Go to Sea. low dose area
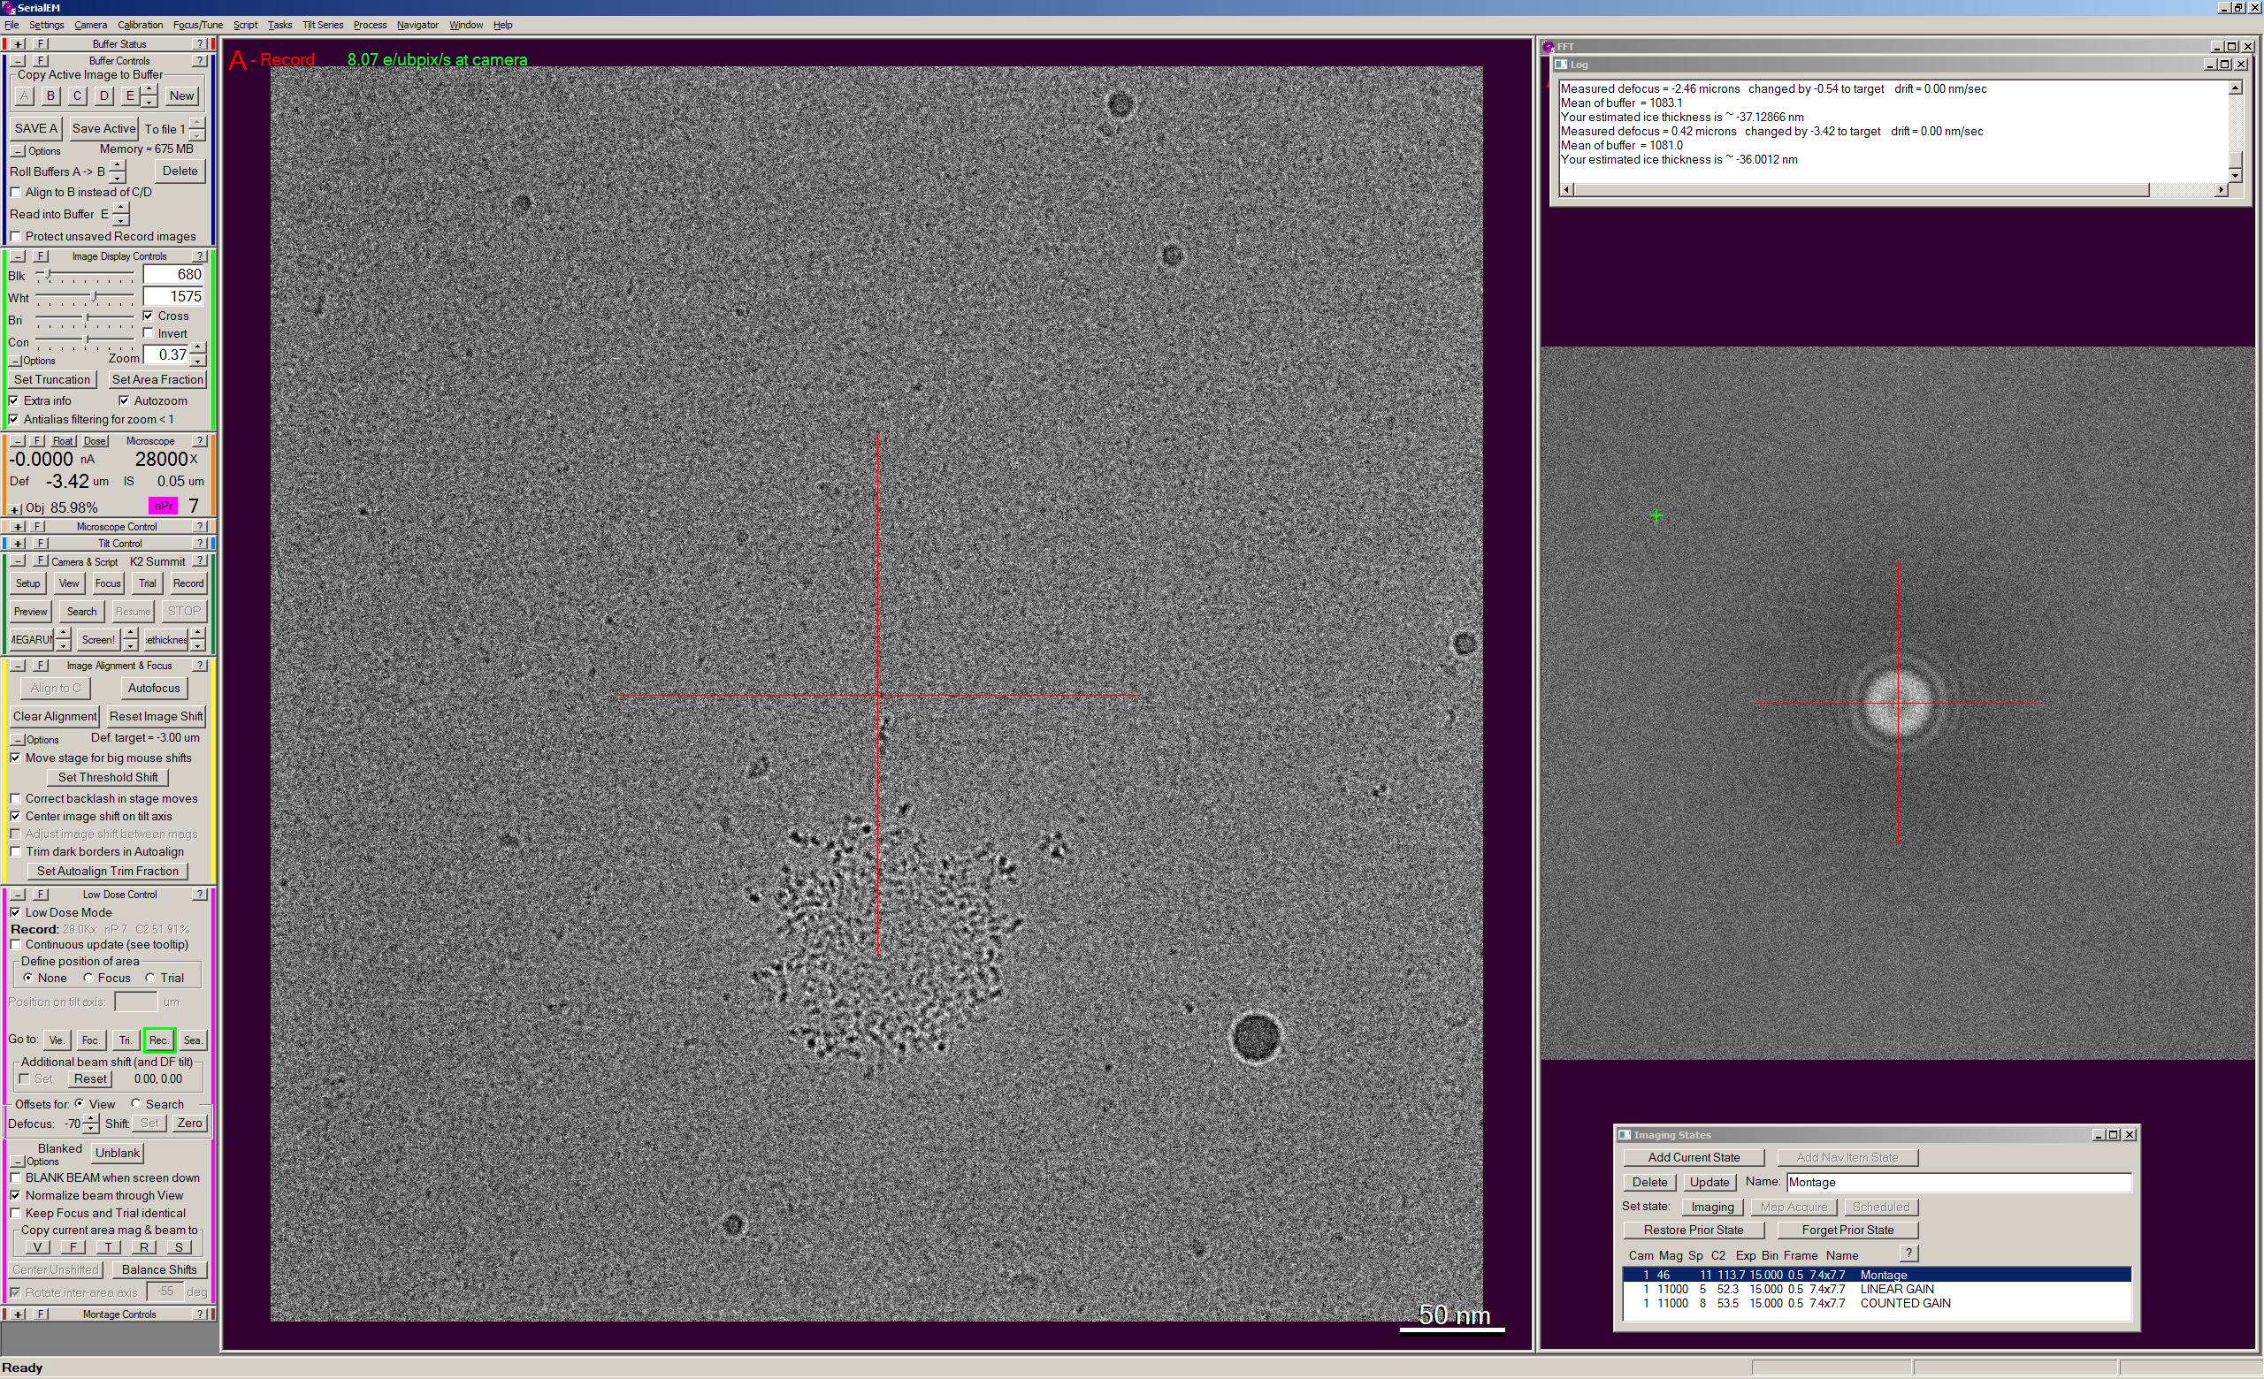The image size is (2264, 1379). pos(192,1040)
